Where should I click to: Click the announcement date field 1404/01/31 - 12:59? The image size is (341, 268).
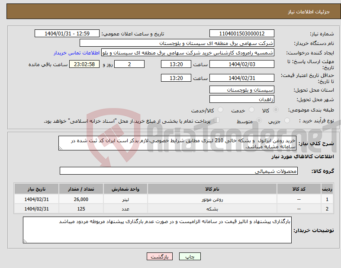pyautogui.click(x=67, y=33)
